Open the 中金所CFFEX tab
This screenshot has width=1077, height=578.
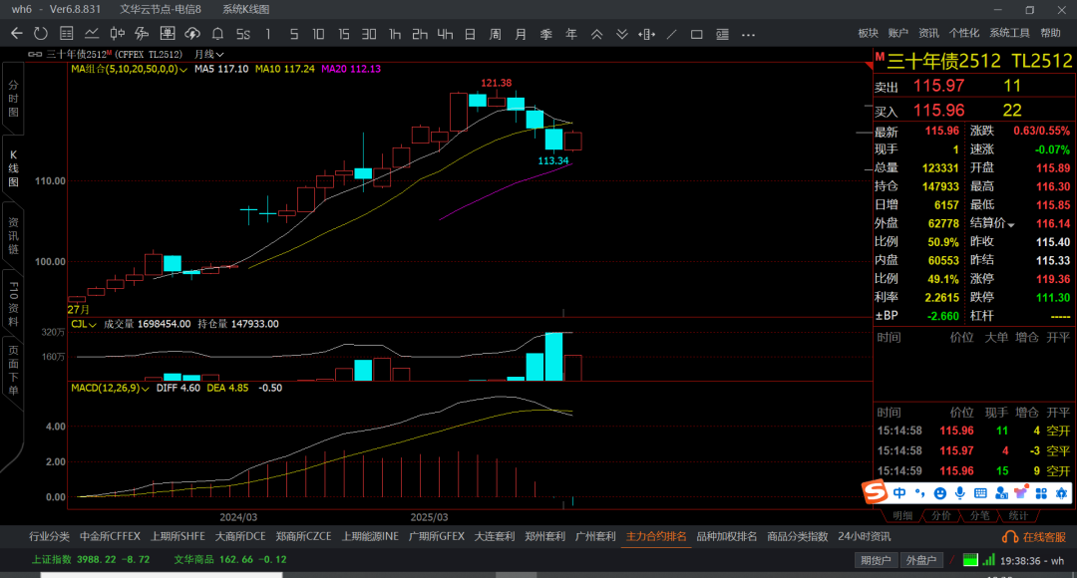(x=110, y=537)
